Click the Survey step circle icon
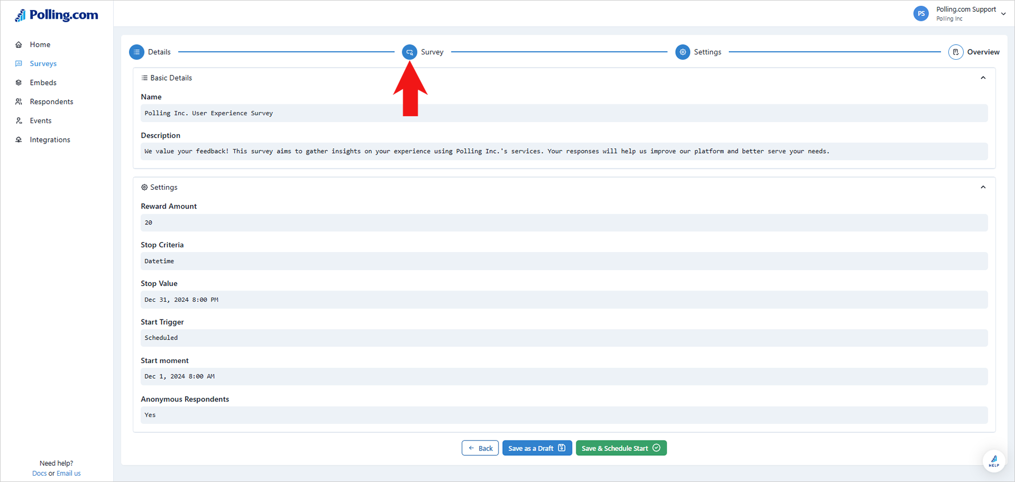This screenshot has width=1015, height=482. tap(409, 52)
